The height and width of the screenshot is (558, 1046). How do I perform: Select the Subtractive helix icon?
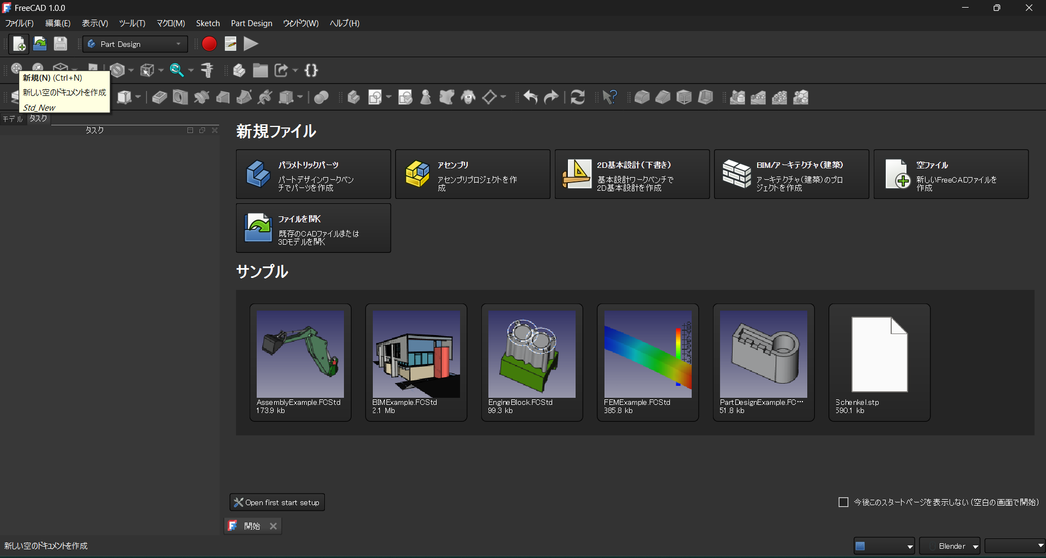(265, 97)
